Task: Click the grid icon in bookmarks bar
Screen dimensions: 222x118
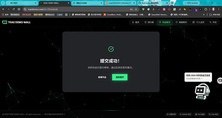Action: pos(66,15)
